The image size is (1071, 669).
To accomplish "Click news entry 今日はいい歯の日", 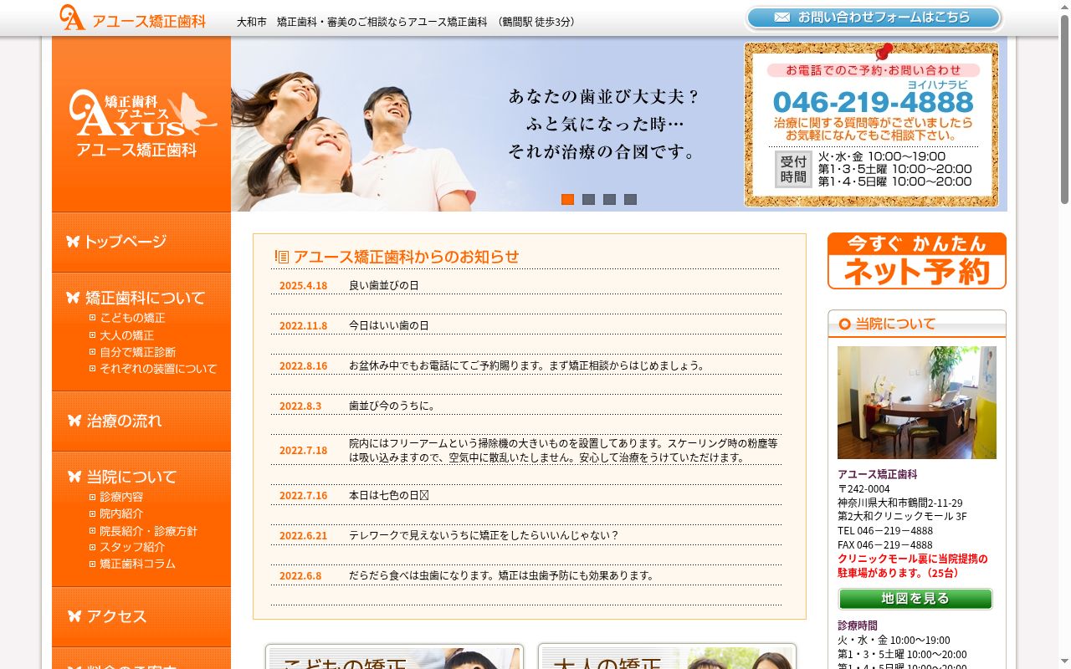I will pos(388,325).
